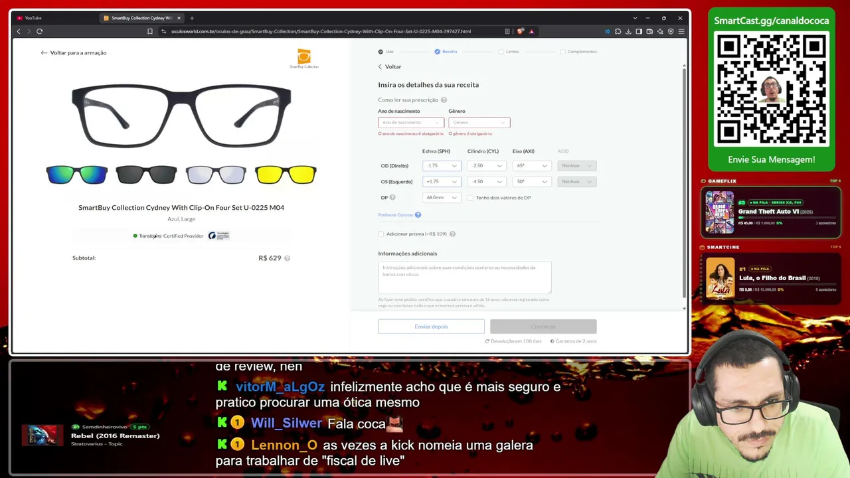
Task: Click the 'Informações adicionais' text area
Action: tap(465, 278)
